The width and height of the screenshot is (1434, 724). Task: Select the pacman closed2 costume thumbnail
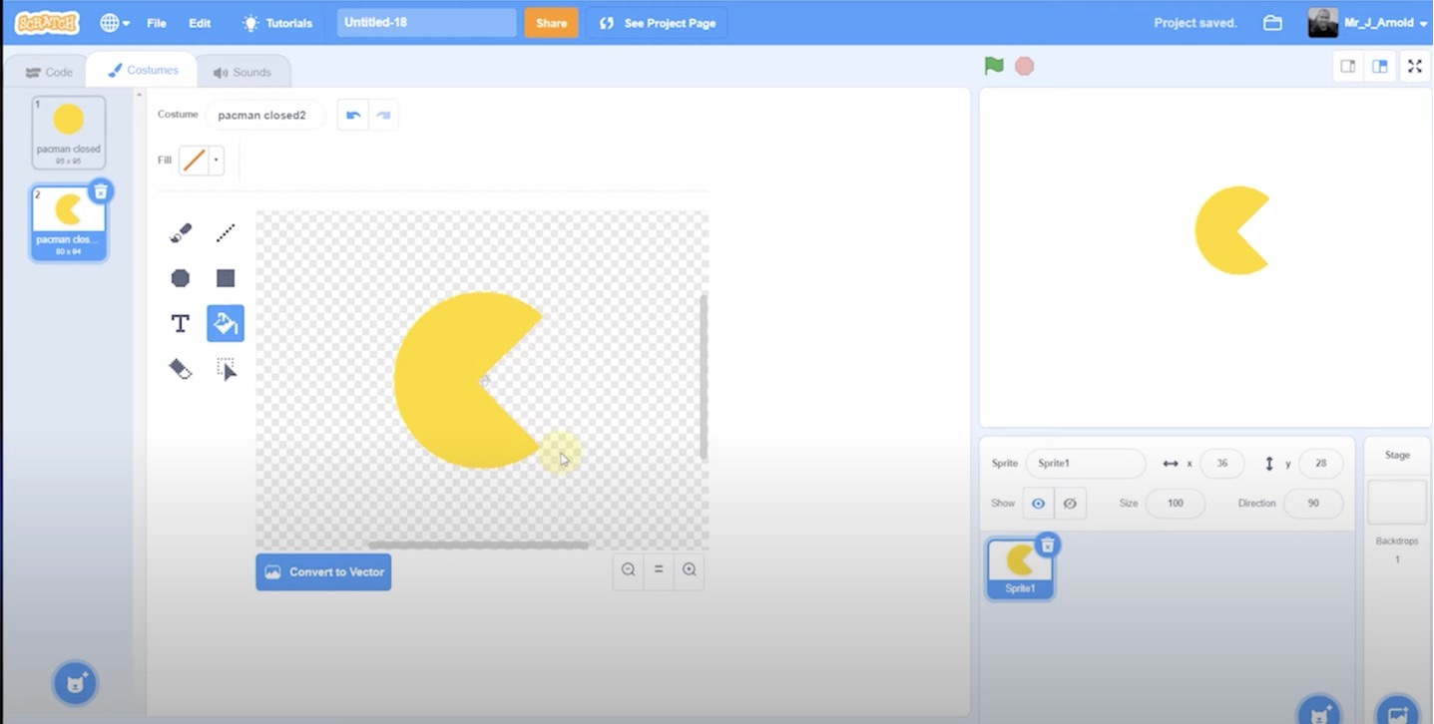click(69, 223)
